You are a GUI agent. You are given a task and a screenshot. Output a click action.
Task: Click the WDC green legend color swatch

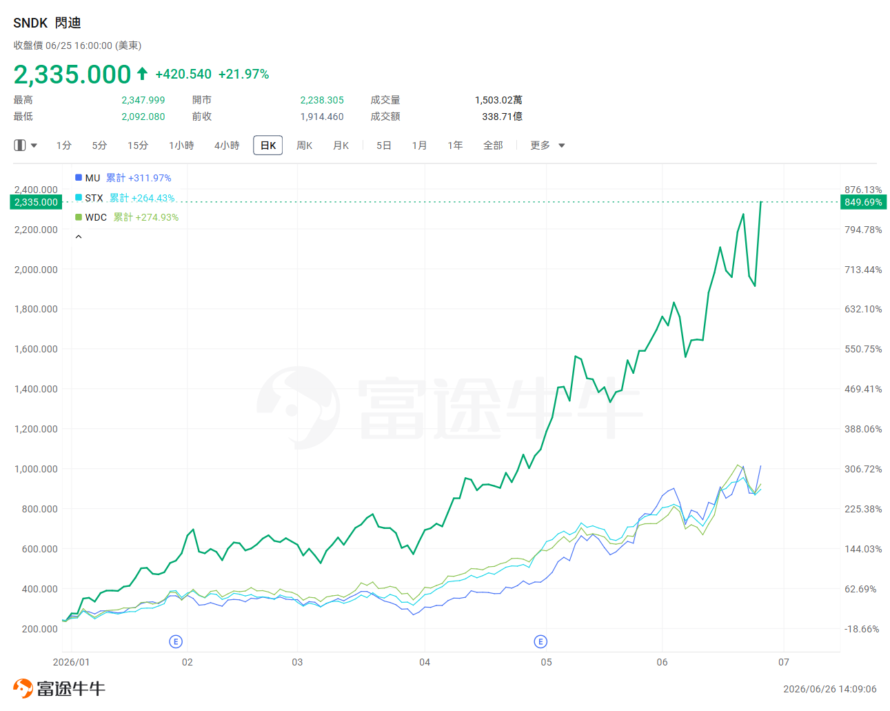[x=79, y=217]
